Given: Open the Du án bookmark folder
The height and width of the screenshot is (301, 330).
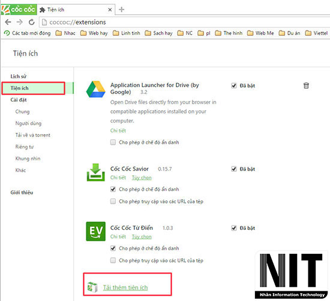Looking at the screenshot, I should coord(289,33).
